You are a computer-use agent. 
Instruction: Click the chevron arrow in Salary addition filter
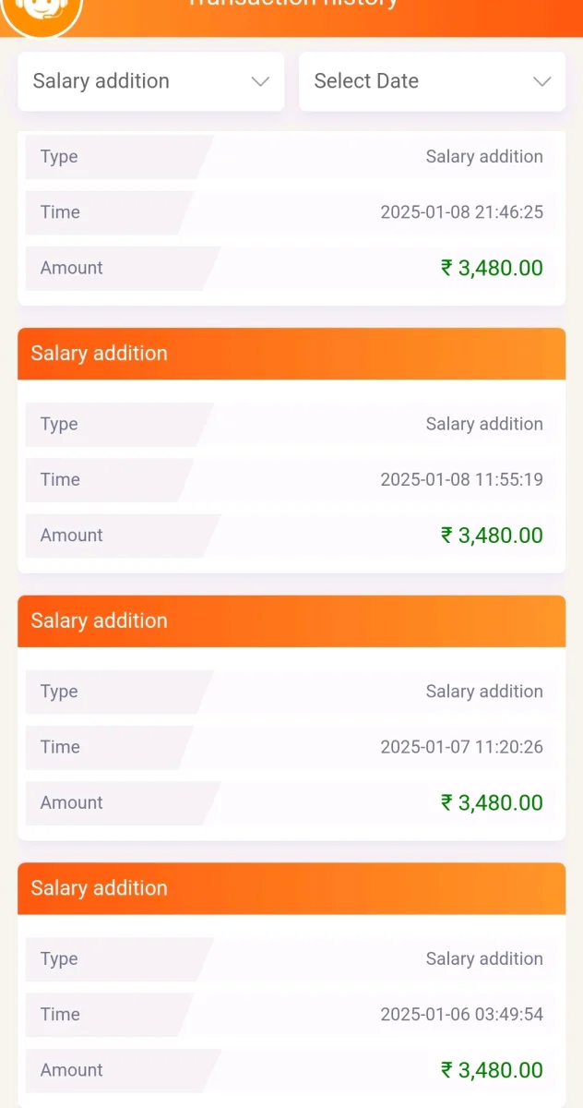[260, 81]
